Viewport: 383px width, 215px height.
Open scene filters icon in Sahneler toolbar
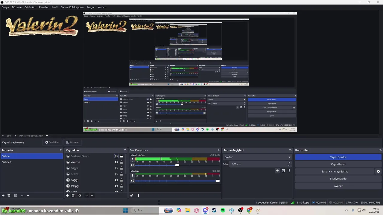16,196
